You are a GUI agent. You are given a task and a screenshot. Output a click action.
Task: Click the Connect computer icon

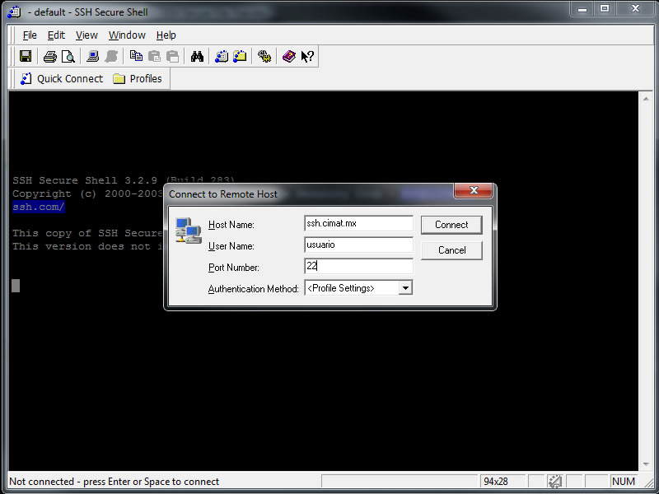click(92, 56)
